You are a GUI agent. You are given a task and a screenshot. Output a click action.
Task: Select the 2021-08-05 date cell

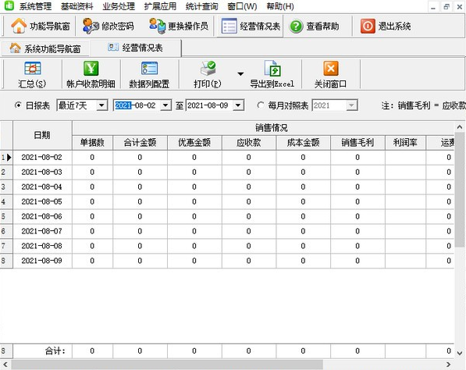coord(42,202)
